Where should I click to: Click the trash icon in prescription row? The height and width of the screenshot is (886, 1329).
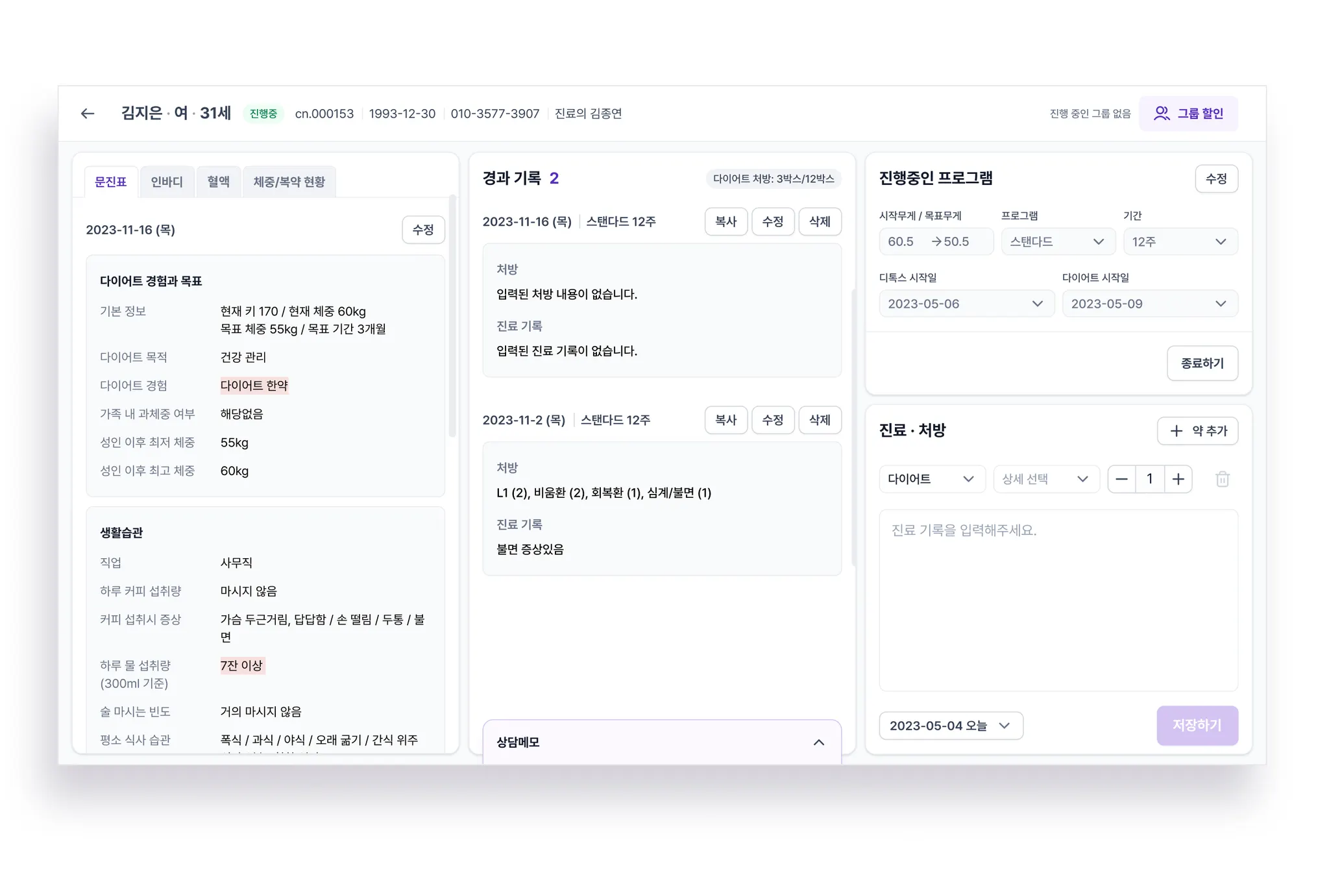pos(1222,479)
